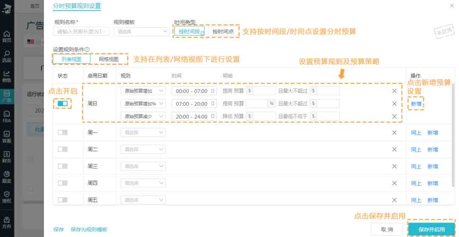Enable the 周三 status switch
459x237 pixels.
click(62, 166)
